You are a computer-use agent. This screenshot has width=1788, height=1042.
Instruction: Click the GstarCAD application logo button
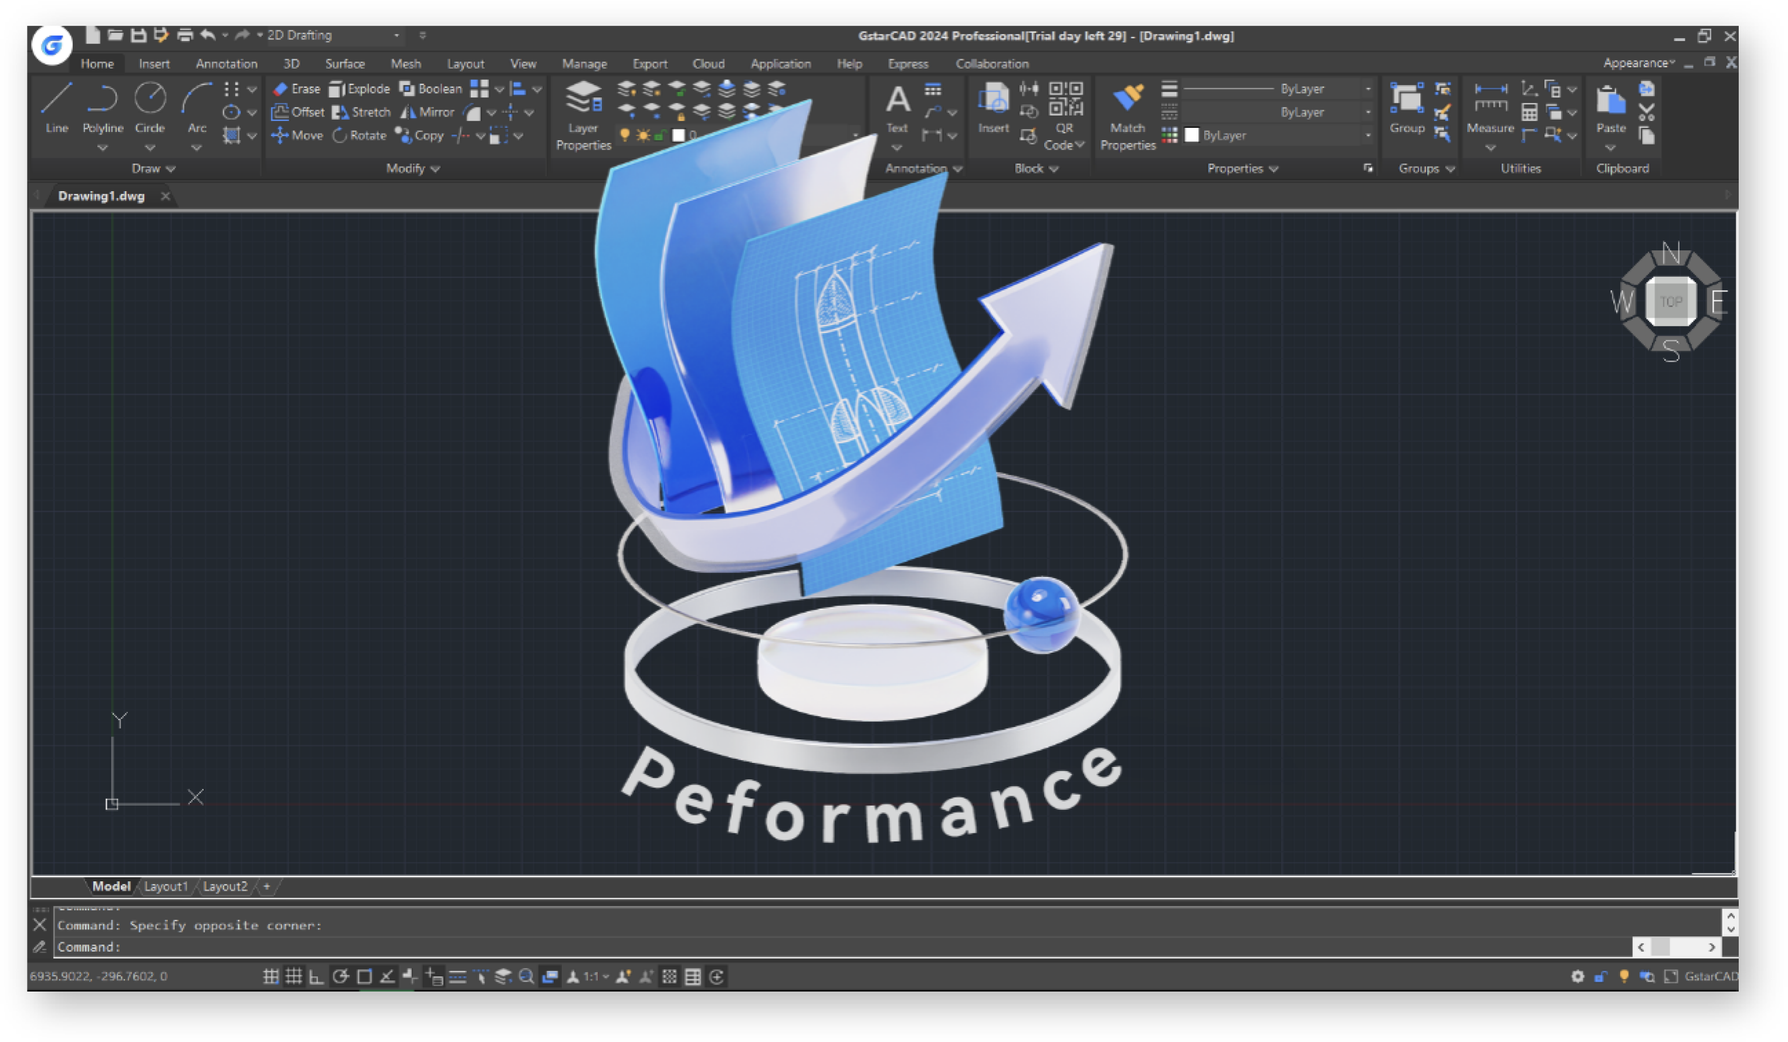(52, 45)
